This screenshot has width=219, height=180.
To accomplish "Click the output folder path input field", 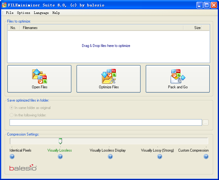I will 106,123.
